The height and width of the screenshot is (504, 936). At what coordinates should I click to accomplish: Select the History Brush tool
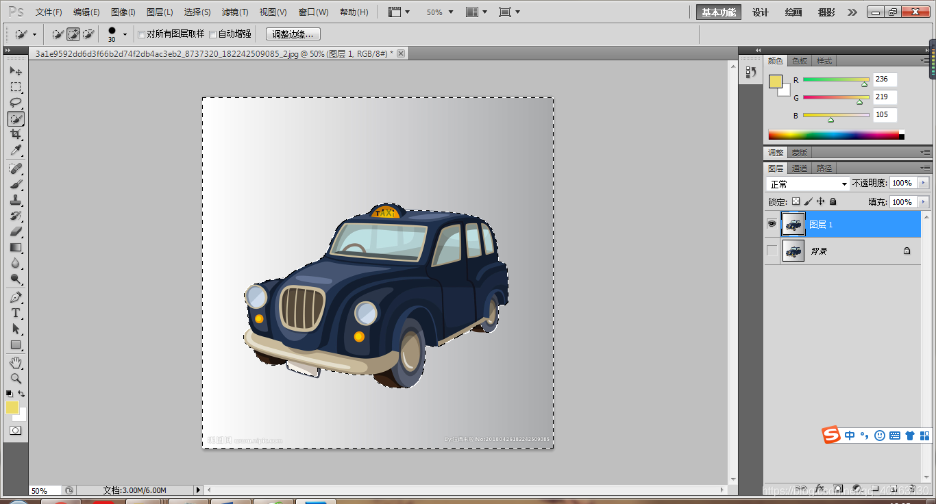(16, 216)
